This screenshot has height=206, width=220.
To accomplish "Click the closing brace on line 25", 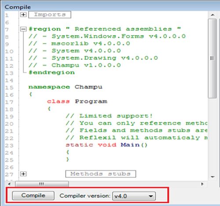I will [x=67, y=159].
